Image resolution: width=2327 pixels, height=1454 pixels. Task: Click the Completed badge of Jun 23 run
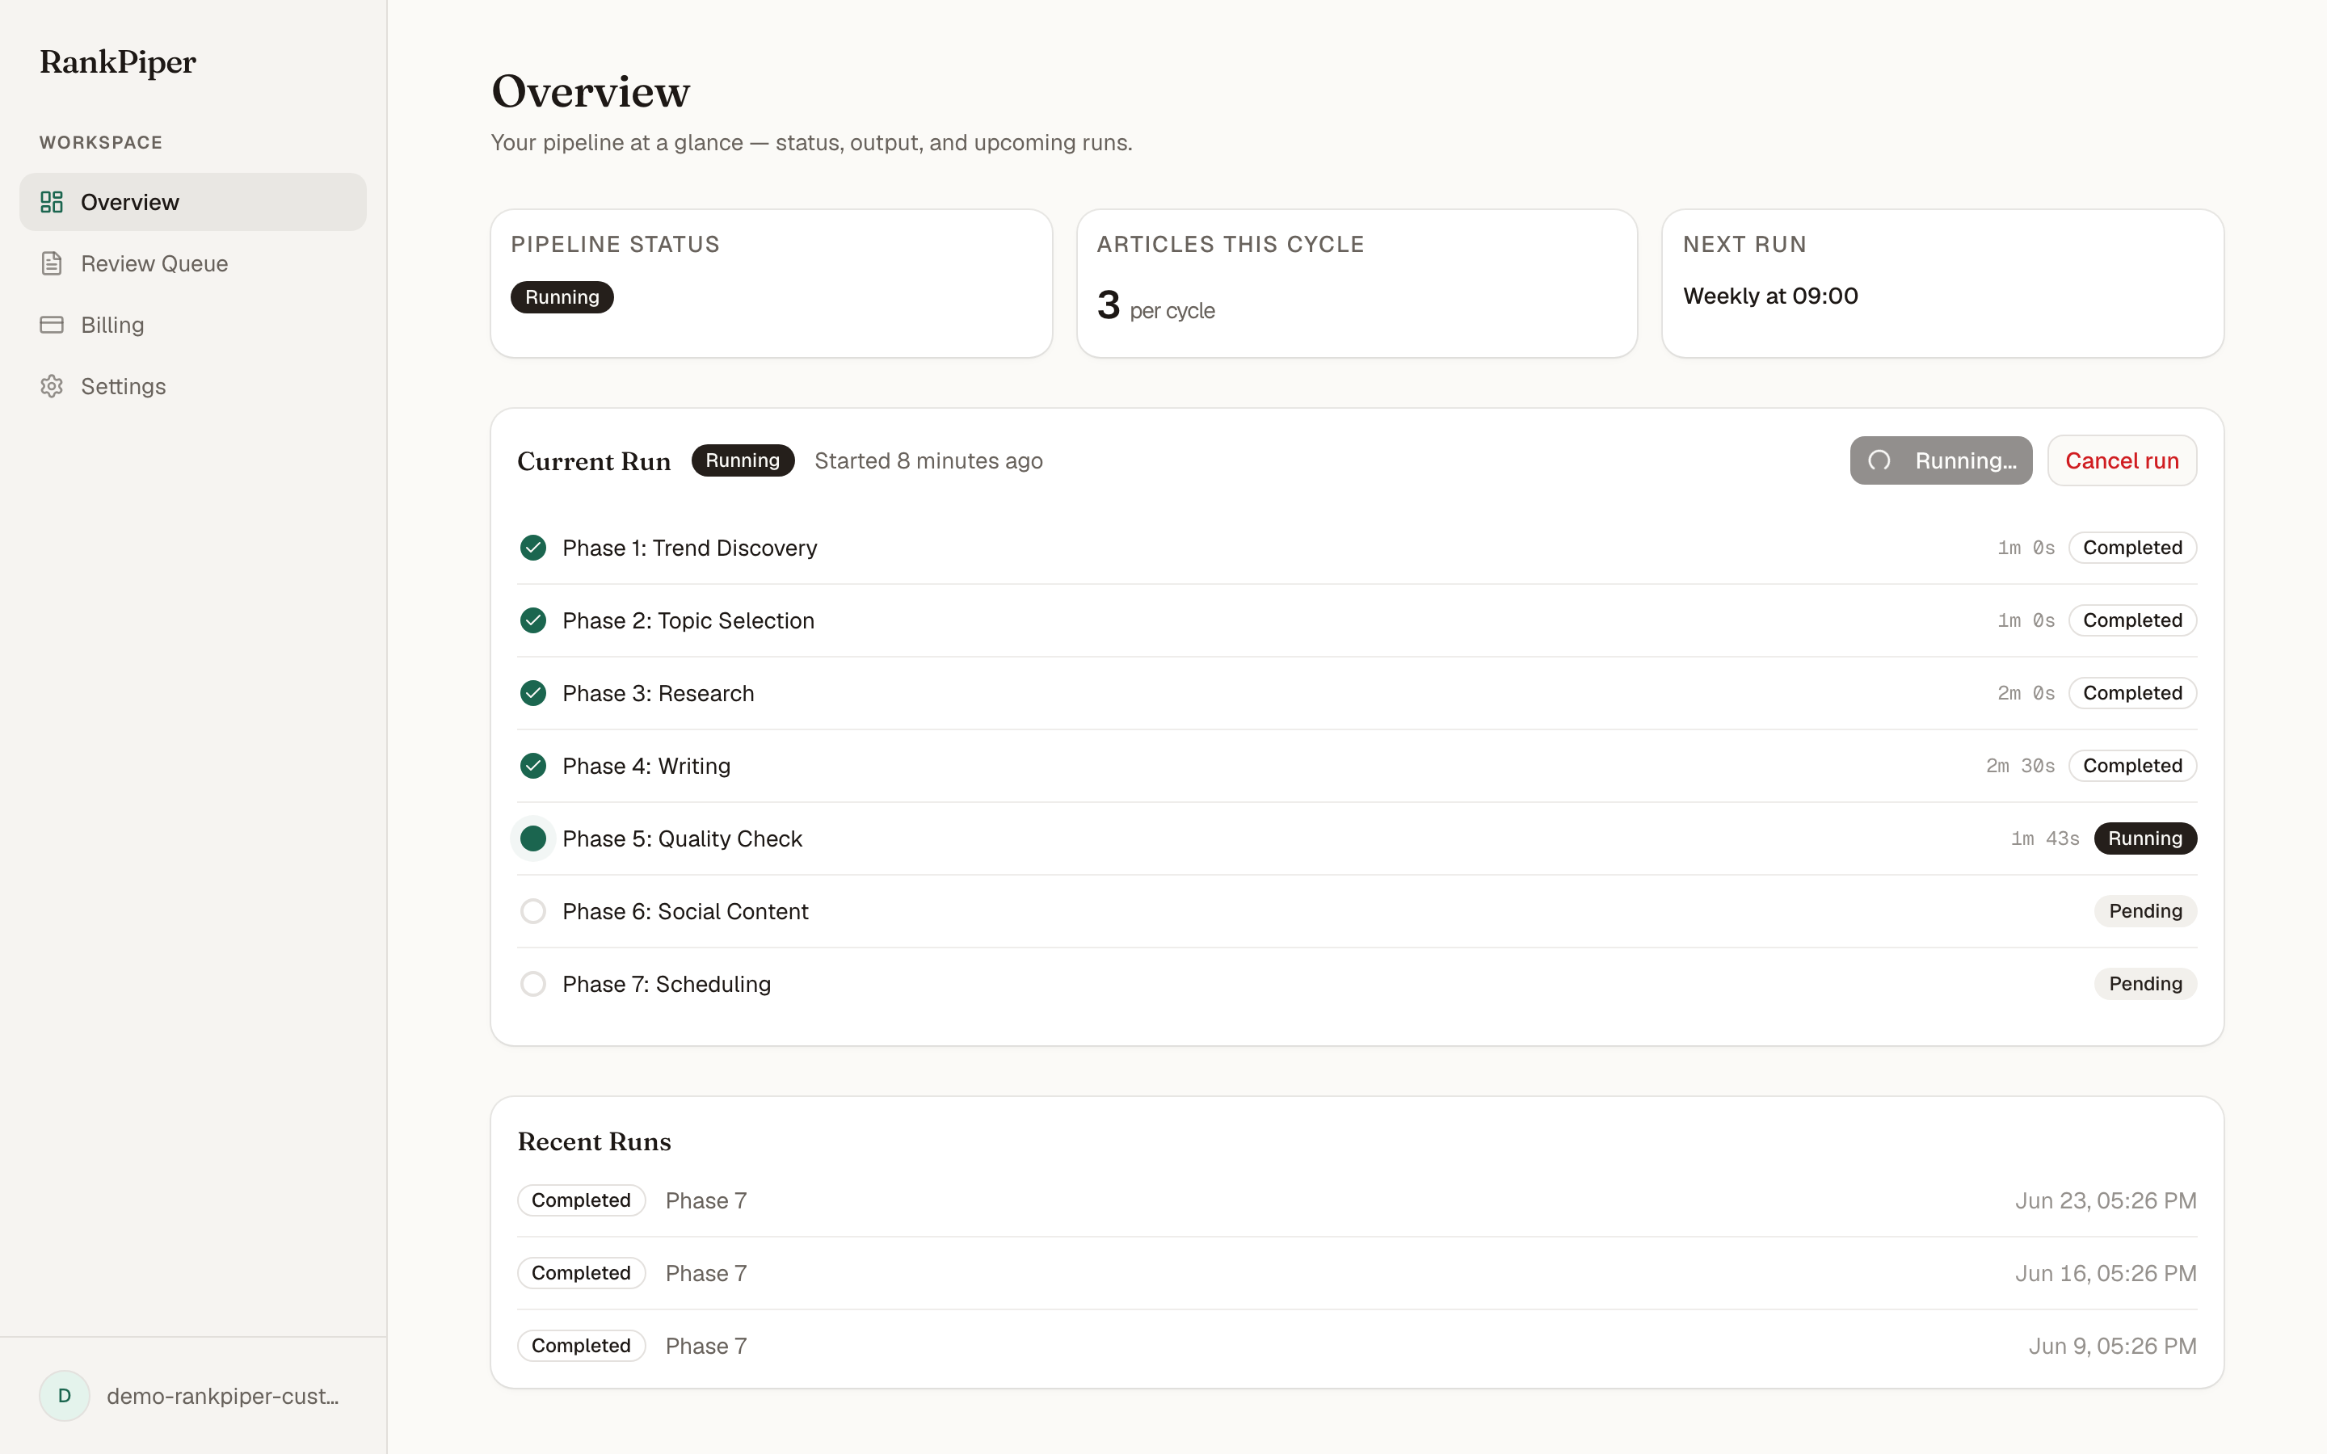tap(581, 1200)
